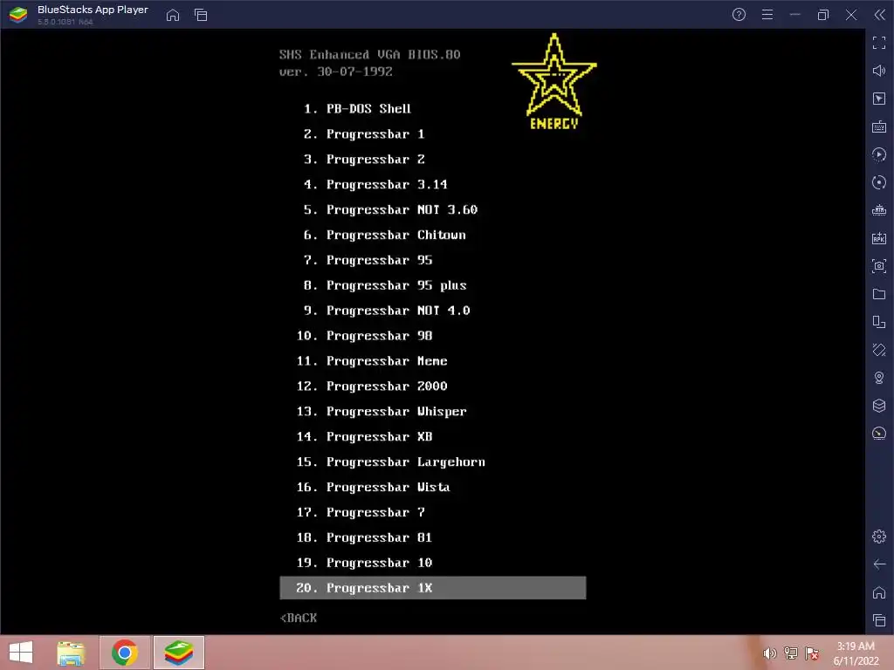Open the multi-instance tabs icon in title bar
The height and width of the screenshot is (670, 894).
tap(201, 15)
